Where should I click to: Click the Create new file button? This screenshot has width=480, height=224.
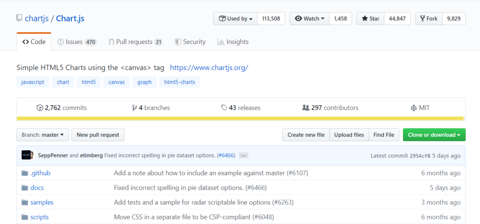point(306,135)
